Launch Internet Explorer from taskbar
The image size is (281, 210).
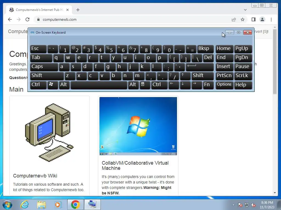(x=24, y=205)
